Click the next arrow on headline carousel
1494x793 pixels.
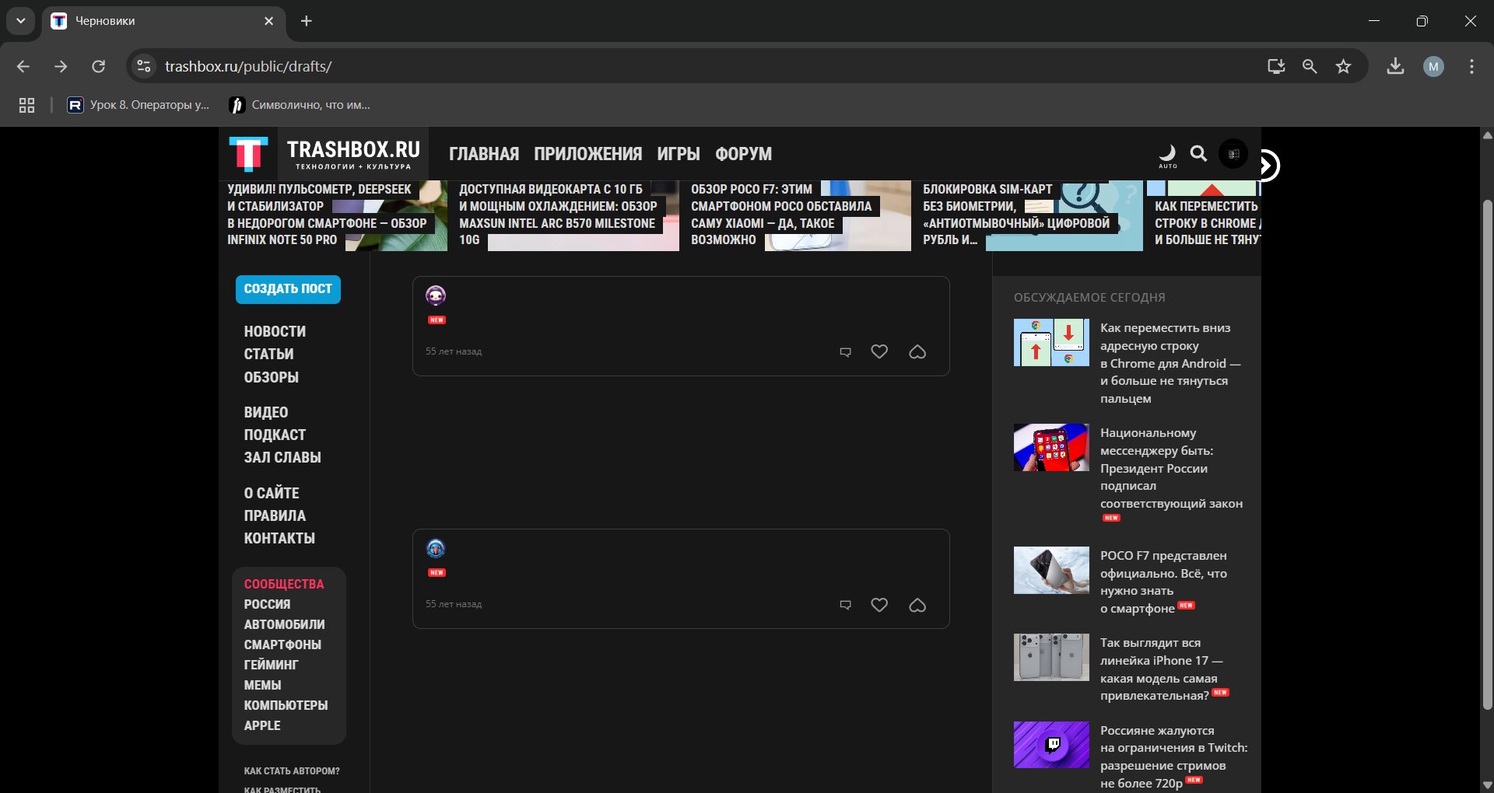(x=1267, y=165)
